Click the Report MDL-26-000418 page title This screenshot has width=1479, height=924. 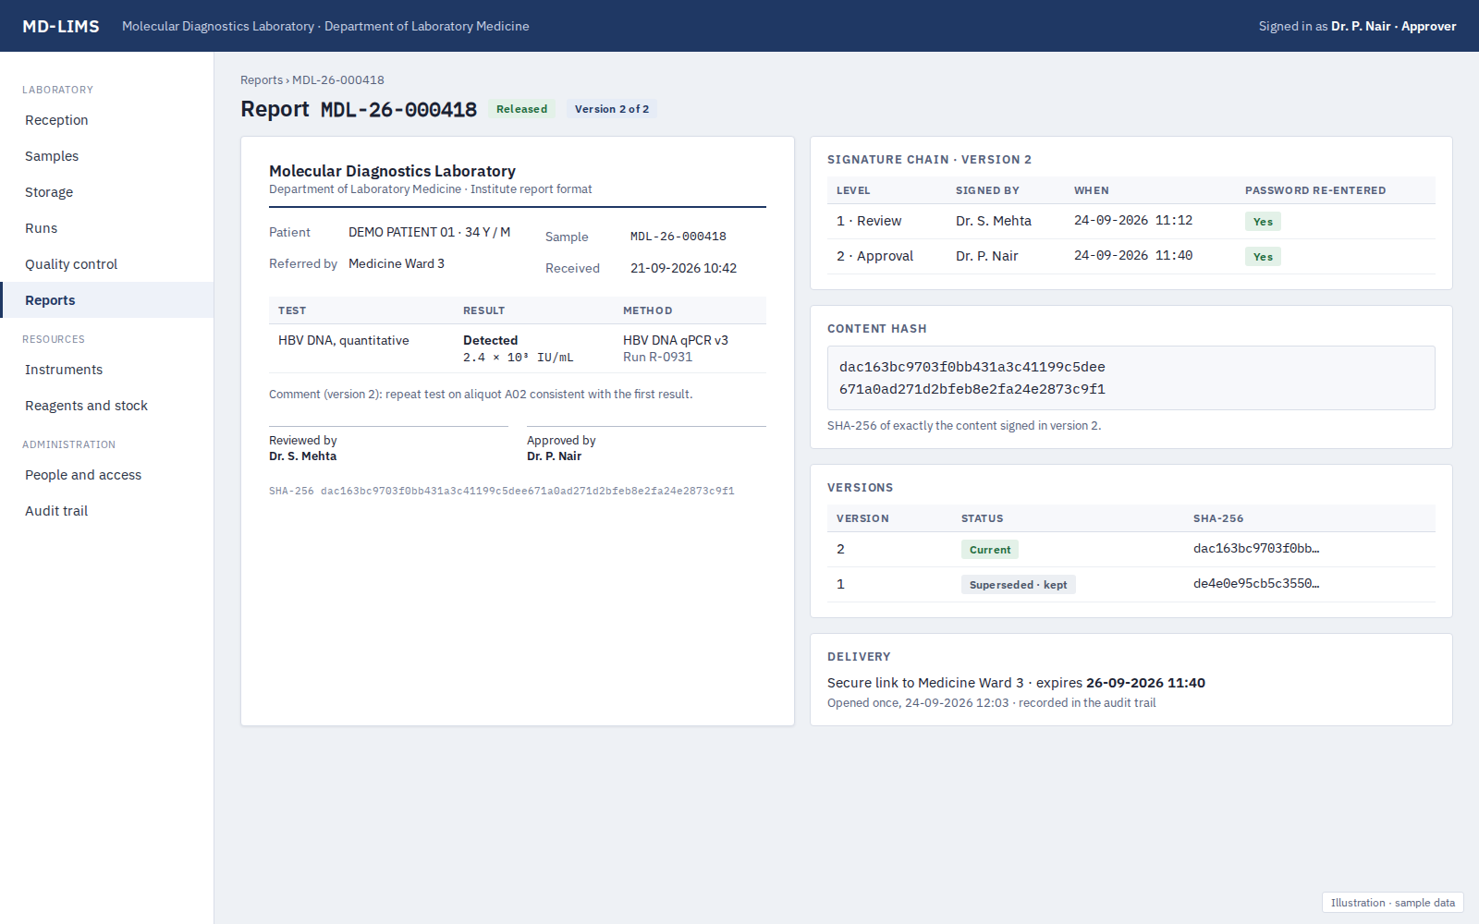[359, 109]
